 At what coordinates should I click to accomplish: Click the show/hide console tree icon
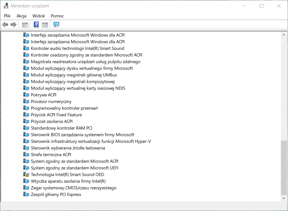pyautogui.click(x=25, y=24)
